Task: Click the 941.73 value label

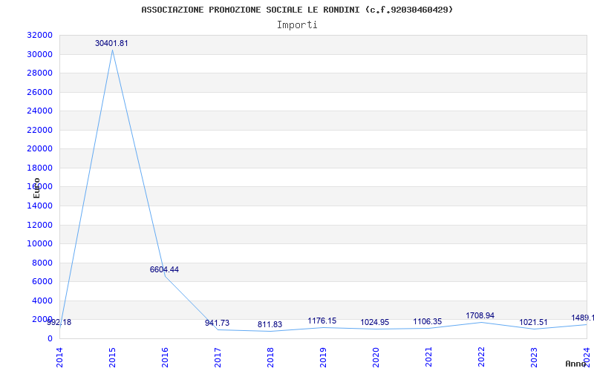Action: click(217, 323)
